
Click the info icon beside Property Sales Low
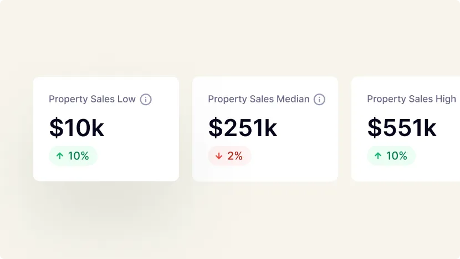(x=146, y=100)
